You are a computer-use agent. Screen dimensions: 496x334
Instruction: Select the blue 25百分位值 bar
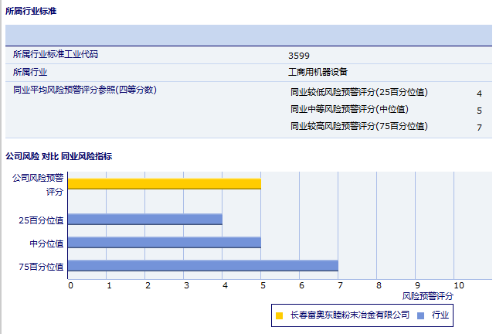pos(144,220)
